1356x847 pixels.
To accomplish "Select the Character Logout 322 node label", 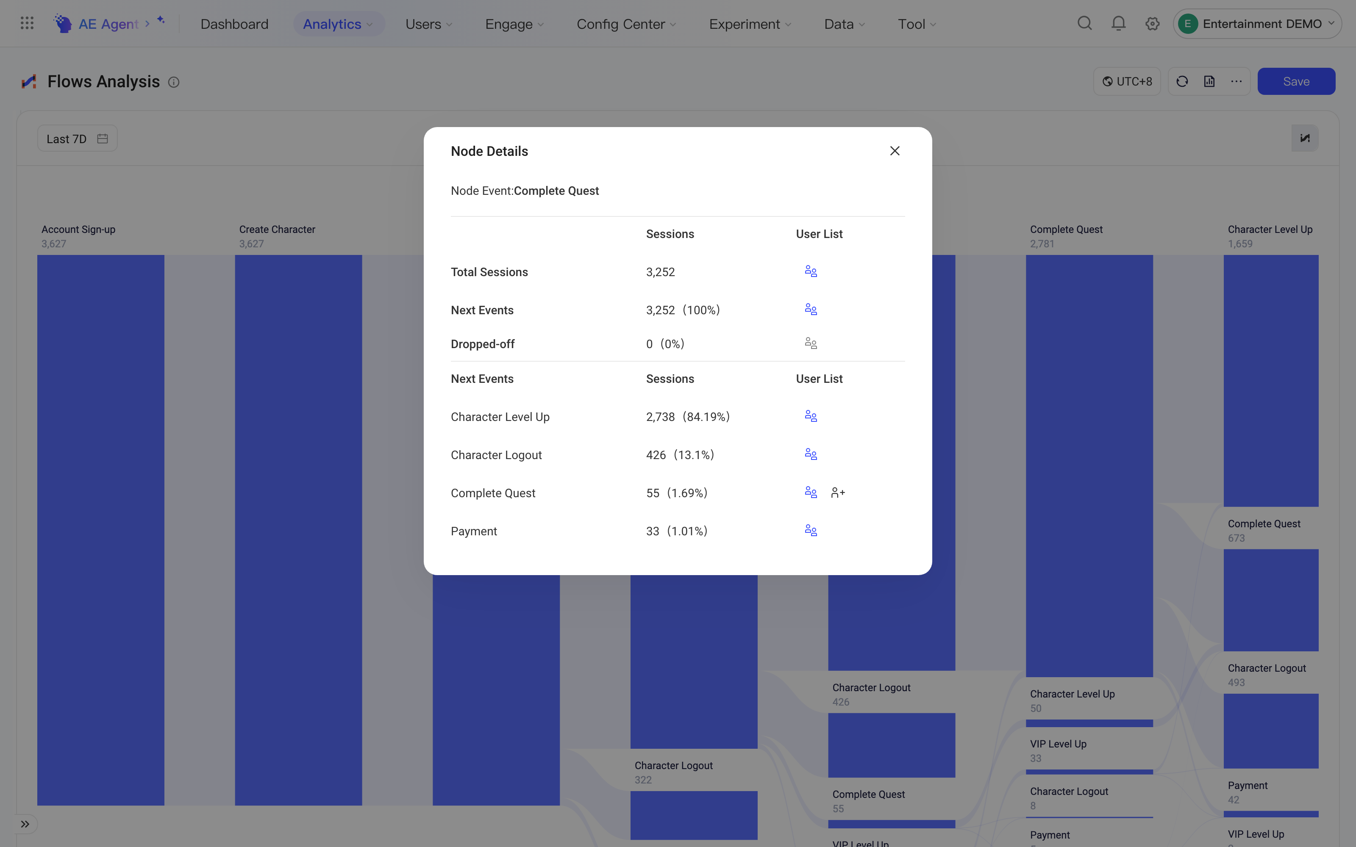I will click(x=673, y=772).
